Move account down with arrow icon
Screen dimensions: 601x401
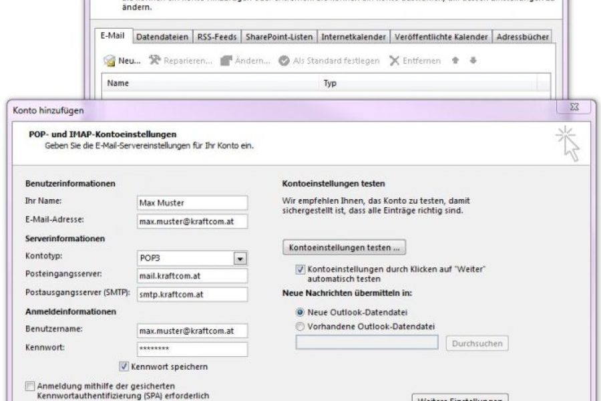(473, 60)
